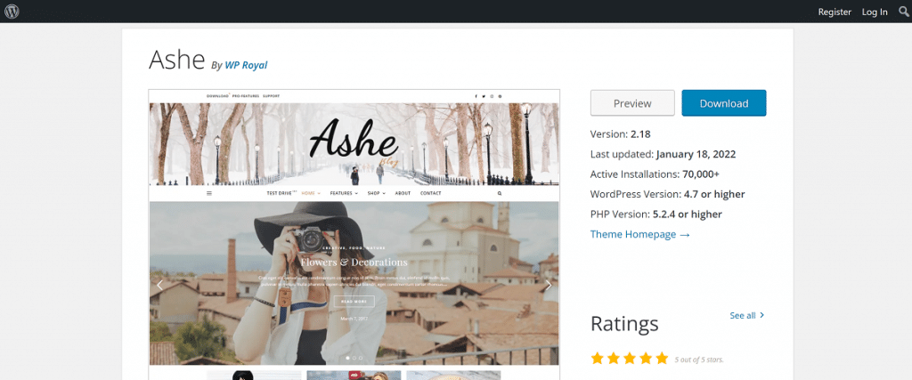Click the five-star rating icons

tap(630, 359)
